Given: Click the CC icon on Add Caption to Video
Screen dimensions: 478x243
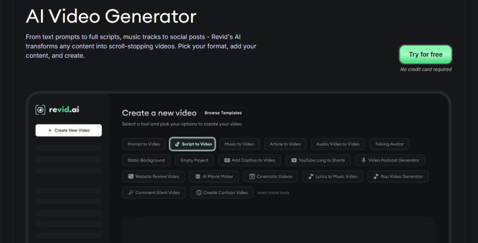Looking at the screenshot, I should [x=227, y=160].
